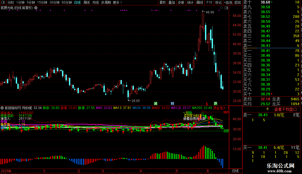Click 买均 value 29.52
This screenshot has width=302, height=174.
265,104
